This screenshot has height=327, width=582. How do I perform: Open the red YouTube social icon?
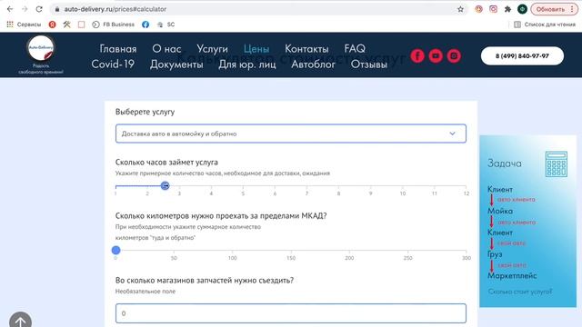[436, 56]
